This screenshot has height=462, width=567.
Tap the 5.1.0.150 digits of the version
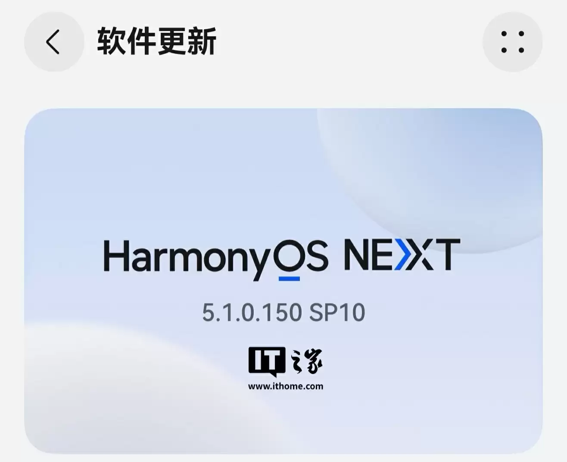(x=252, y=313)
